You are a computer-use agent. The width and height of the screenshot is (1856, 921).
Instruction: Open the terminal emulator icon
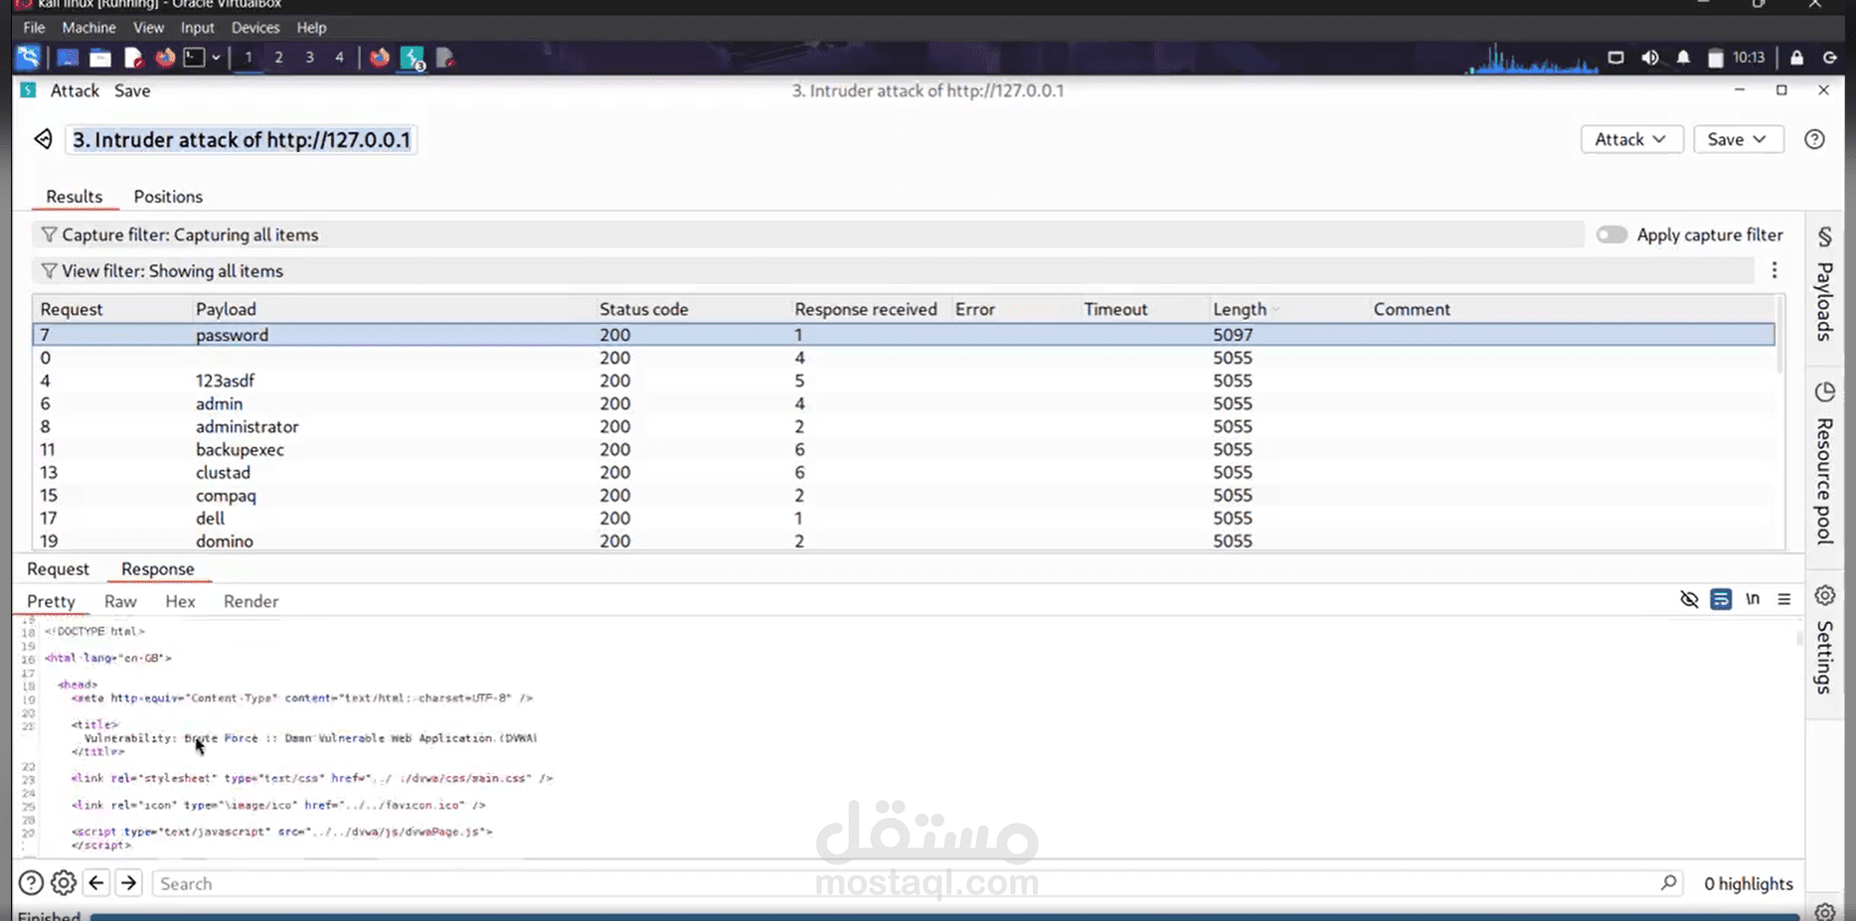195,58
